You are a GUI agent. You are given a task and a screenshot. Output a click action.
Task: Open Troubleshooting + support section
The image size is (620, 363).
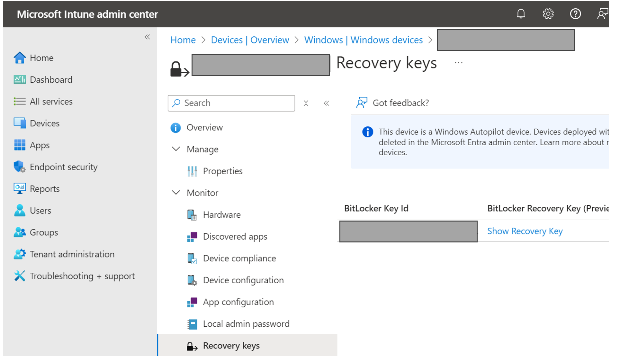(82, 276)
